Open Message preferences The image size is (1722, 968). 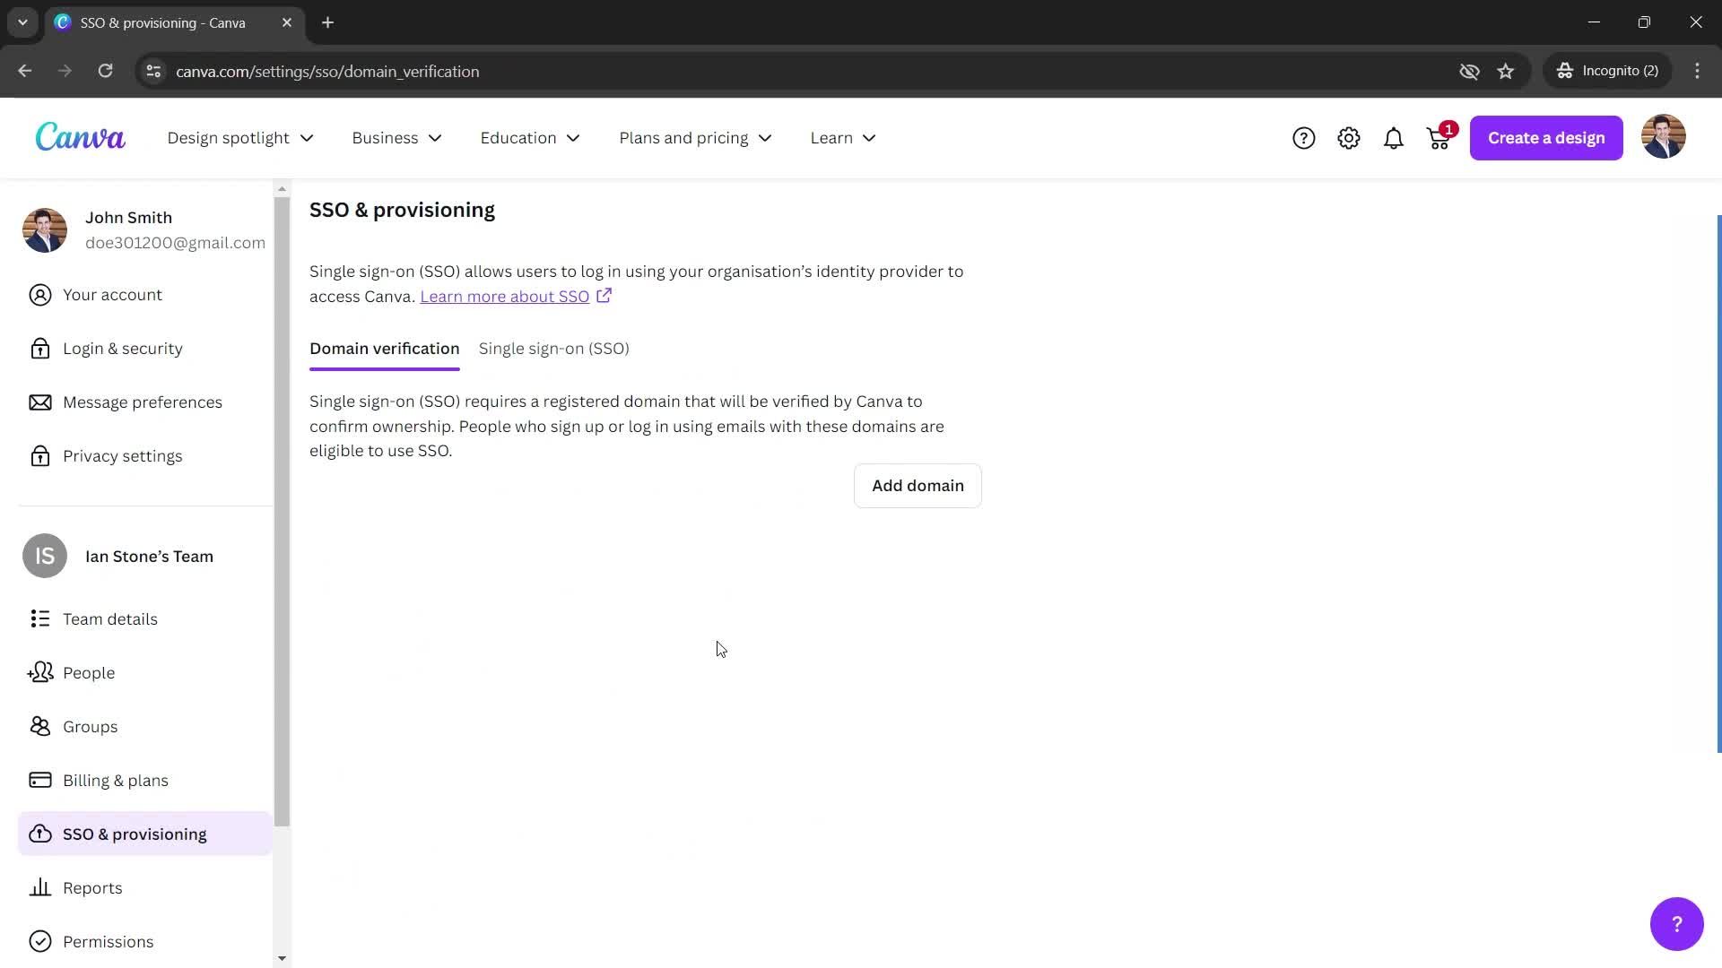(143, 402)
